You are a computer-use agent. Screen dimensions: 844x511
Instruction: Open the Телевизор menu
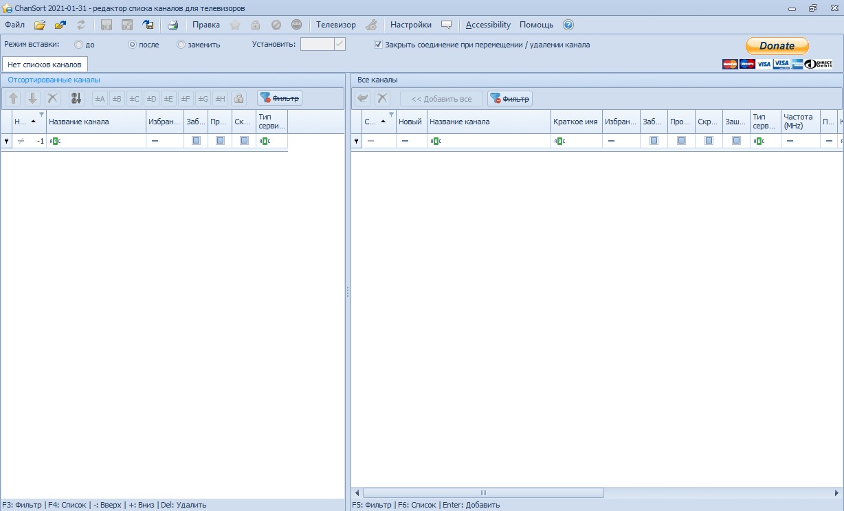click(x=336, y=25)
